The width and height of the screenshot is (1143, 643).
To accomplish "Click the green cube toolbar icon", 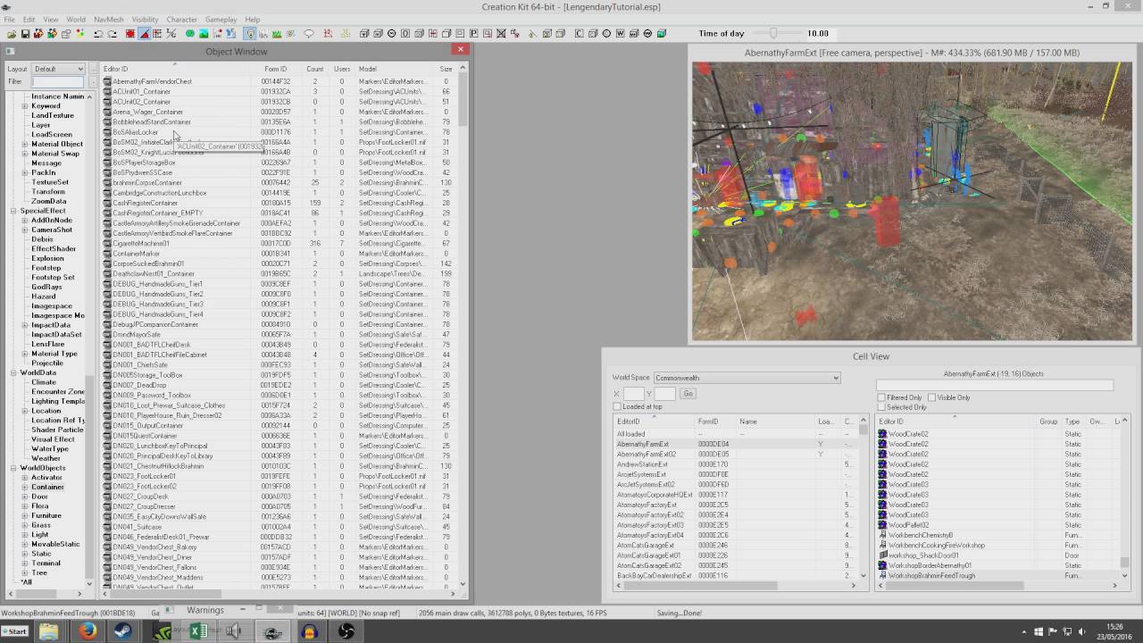I will 662,34.
